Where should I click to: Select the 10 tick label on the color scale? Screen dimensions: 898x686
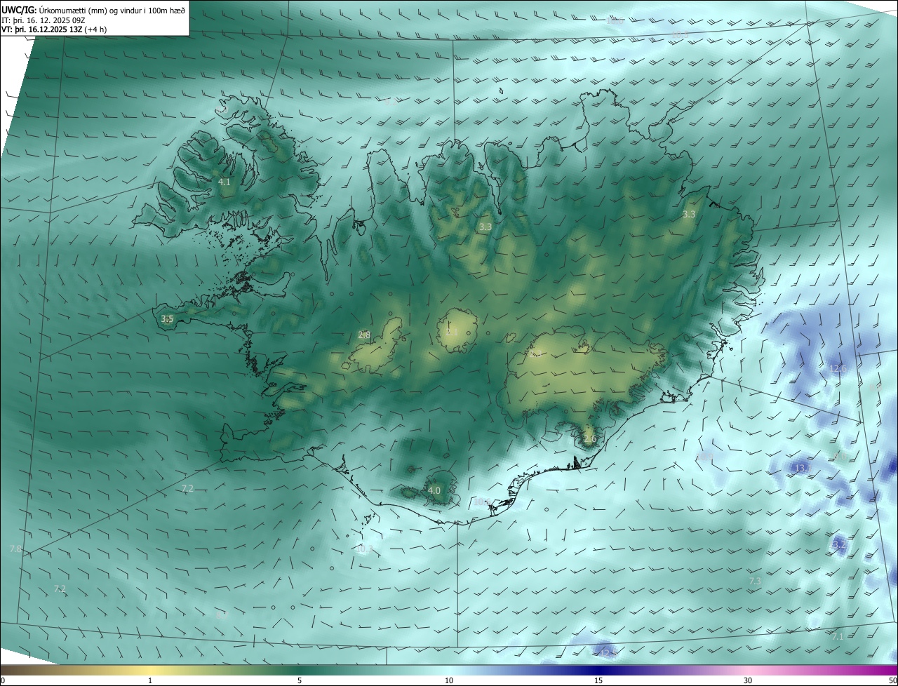point(449,681)
